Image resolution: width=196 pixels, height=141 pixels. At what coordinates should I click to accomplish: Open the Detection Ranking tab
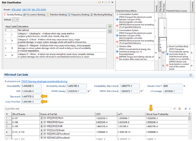pos(57,15)
